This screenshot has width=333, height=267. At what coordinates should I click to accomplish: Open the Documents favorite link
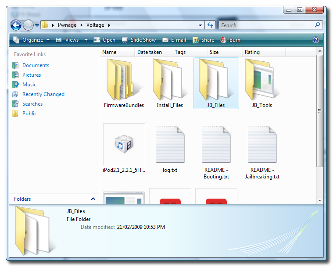(x=36, y=65)
